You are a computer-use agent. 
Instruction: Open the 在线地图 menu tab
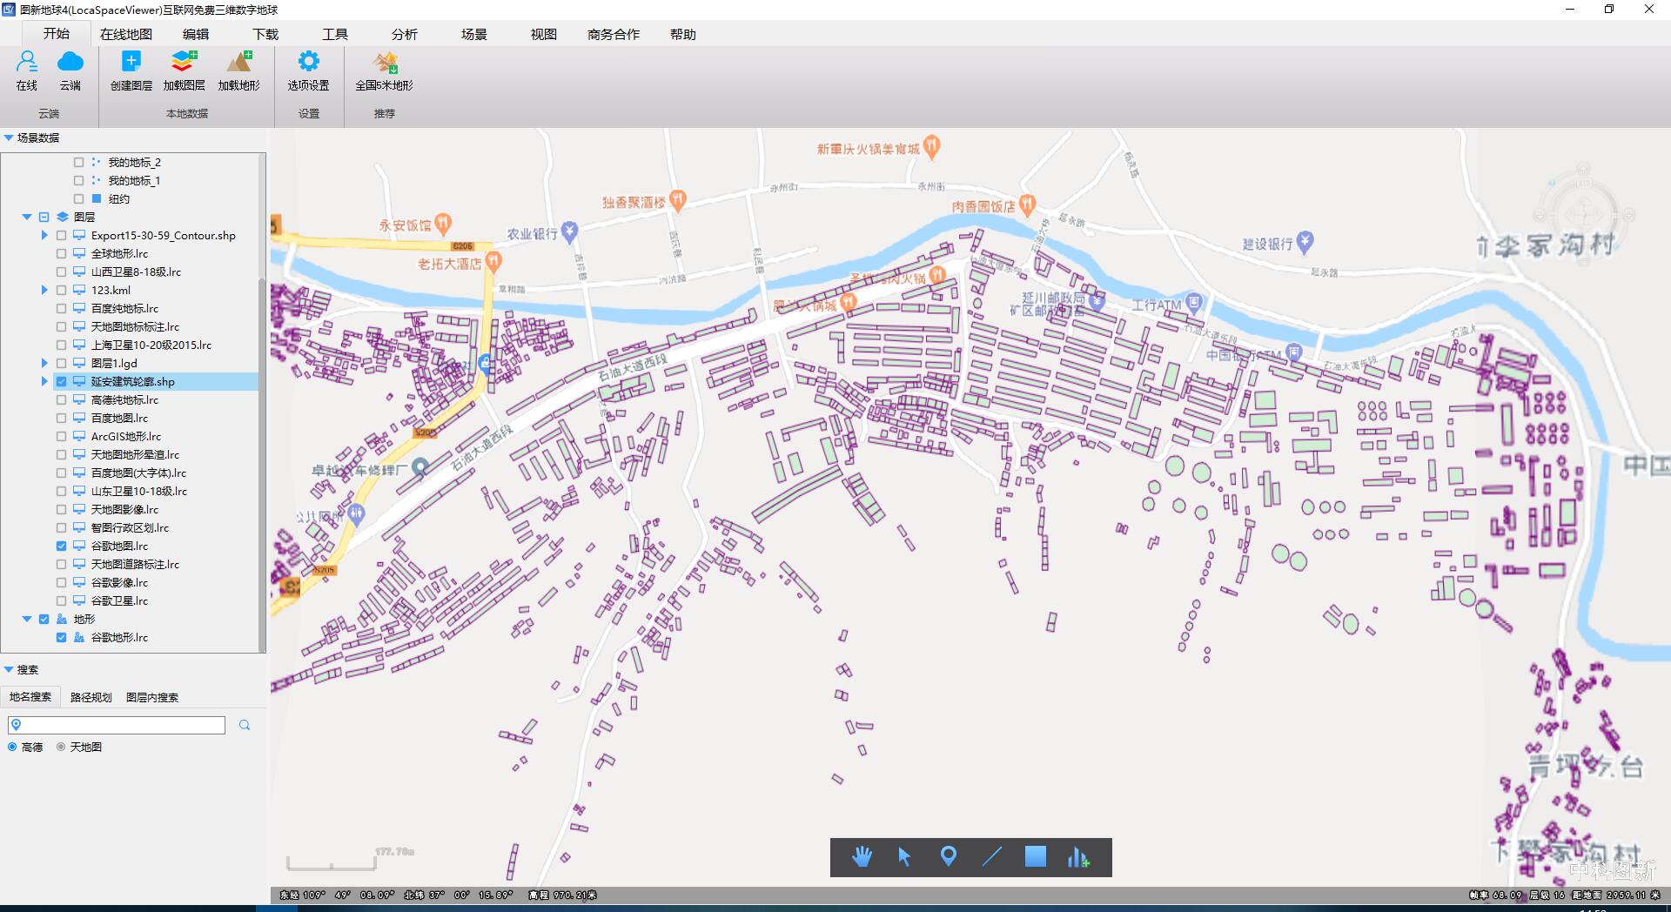tap(126, 35)
